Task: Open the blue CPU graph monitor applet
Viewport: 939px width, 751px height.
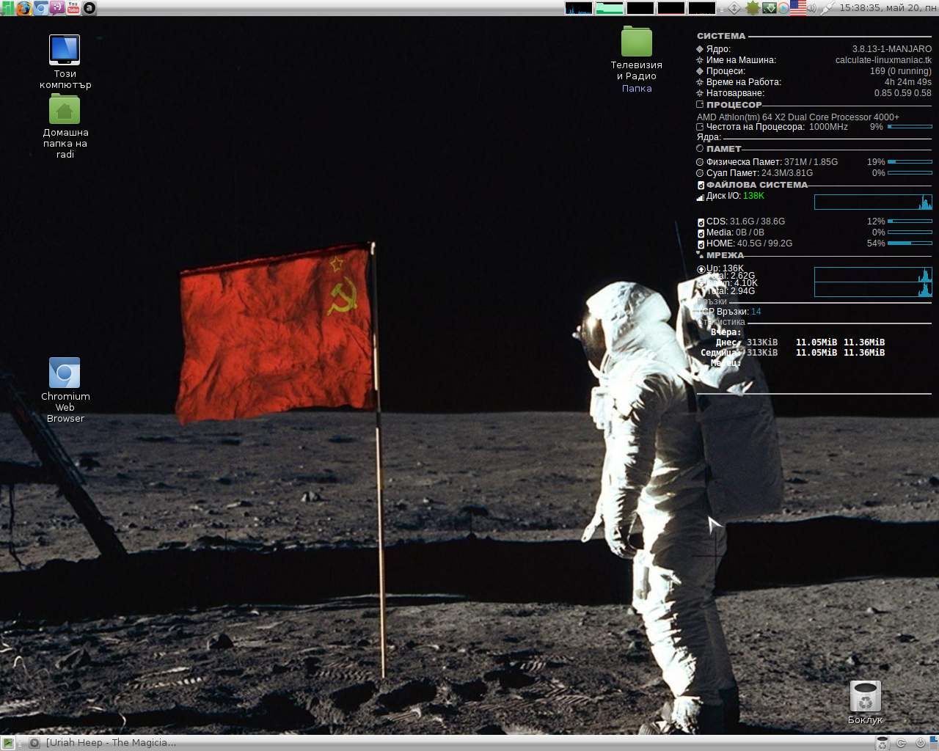Action: [579, 8]
